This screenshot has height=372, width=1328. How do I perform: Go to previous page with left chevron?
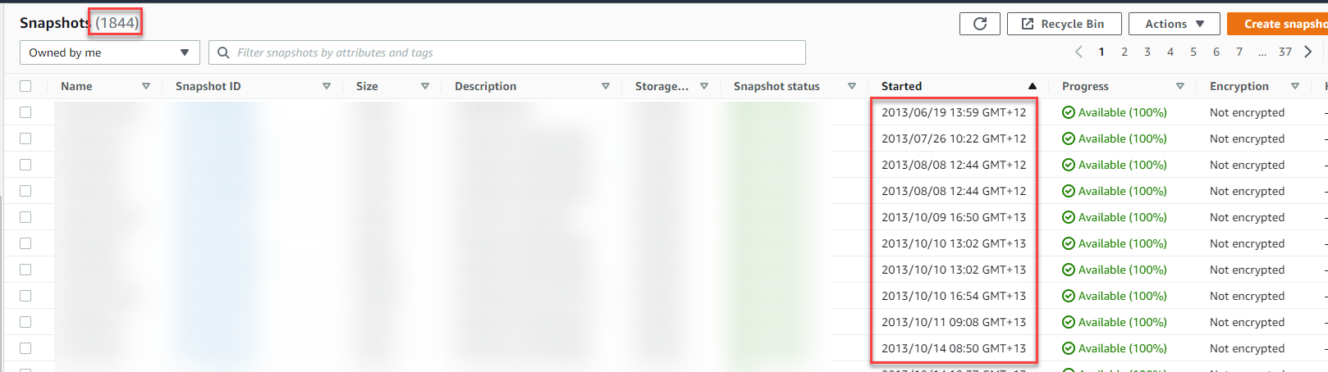(x=1078, y=52)
